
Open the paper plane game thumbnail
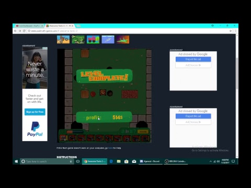click(108, 40)
